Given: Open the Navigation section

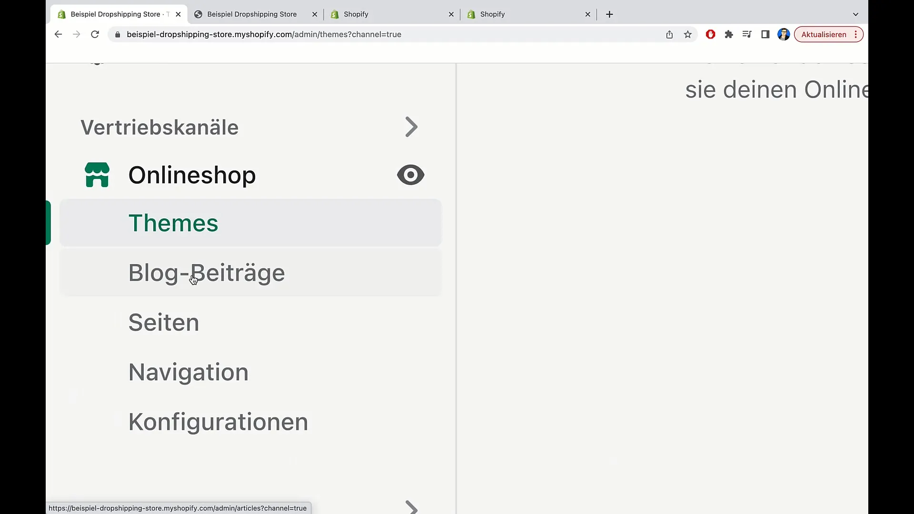Looking at the screenshot, I should coord(189,372).
